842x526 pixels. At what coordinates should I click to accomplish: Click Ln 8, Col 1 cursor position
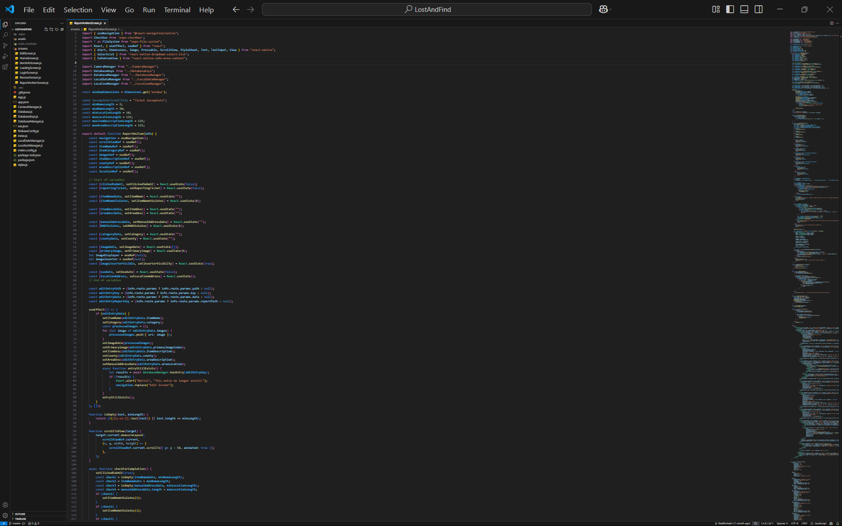pyautogui.click(x=767, y=523)
